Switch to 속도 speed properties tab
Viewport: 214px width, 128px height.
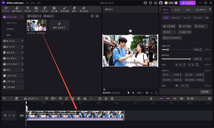(188, 10)
